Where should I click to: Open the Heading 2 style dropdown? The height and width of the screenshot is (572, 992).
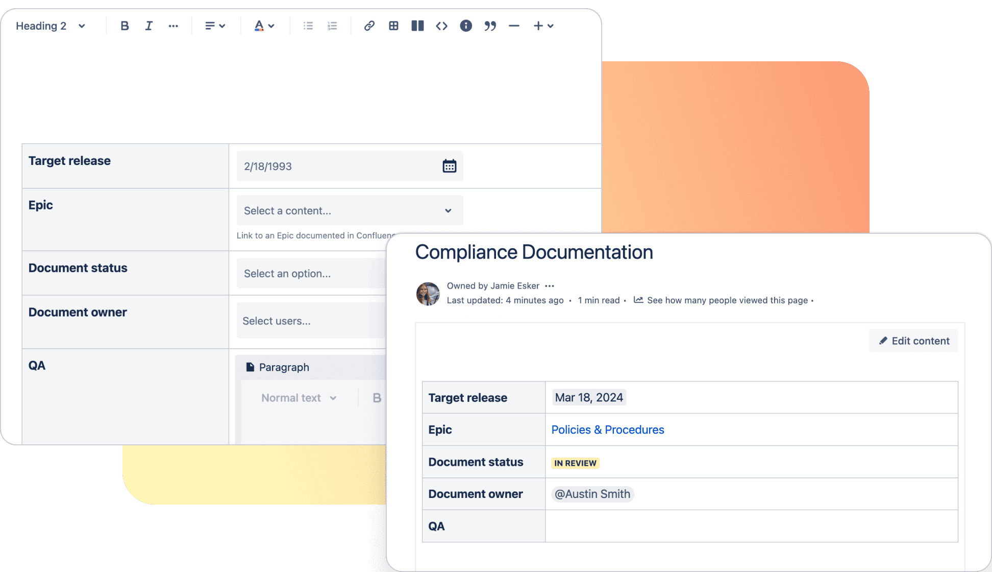point(49,26)
